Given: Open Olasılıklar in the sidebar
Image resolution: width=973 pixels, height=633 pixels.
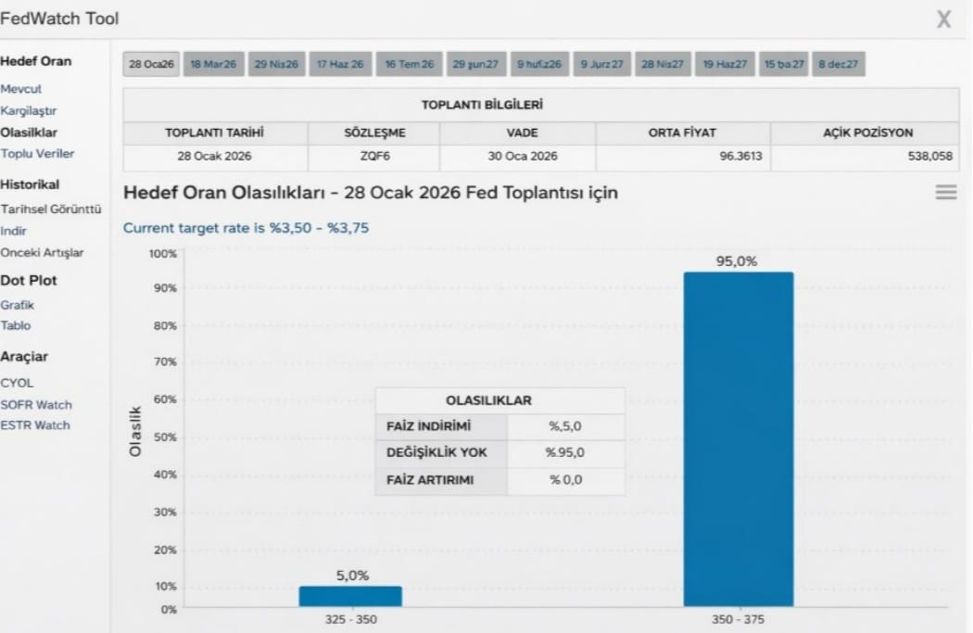Looking at the screenshot, I should point(29,133).
